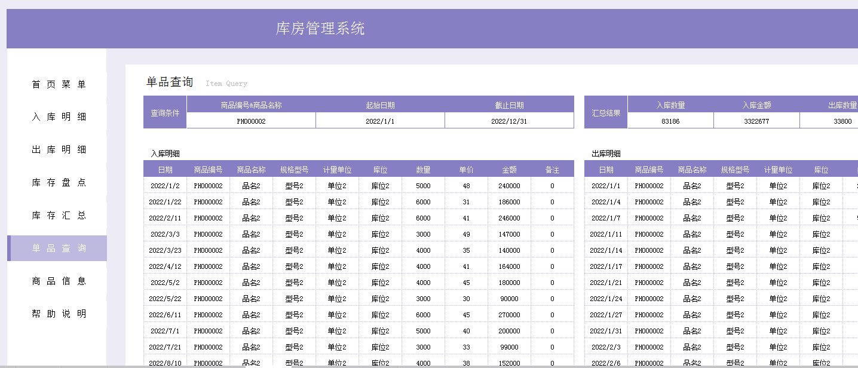Viewport: 858px width, 368px height.
Task: Click the 查询条件 label block
Action: click(165, 112)
